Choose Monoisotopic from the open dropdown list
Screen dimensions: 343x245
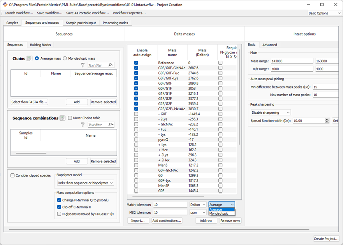pyautogui.click(x=219, y=213)
